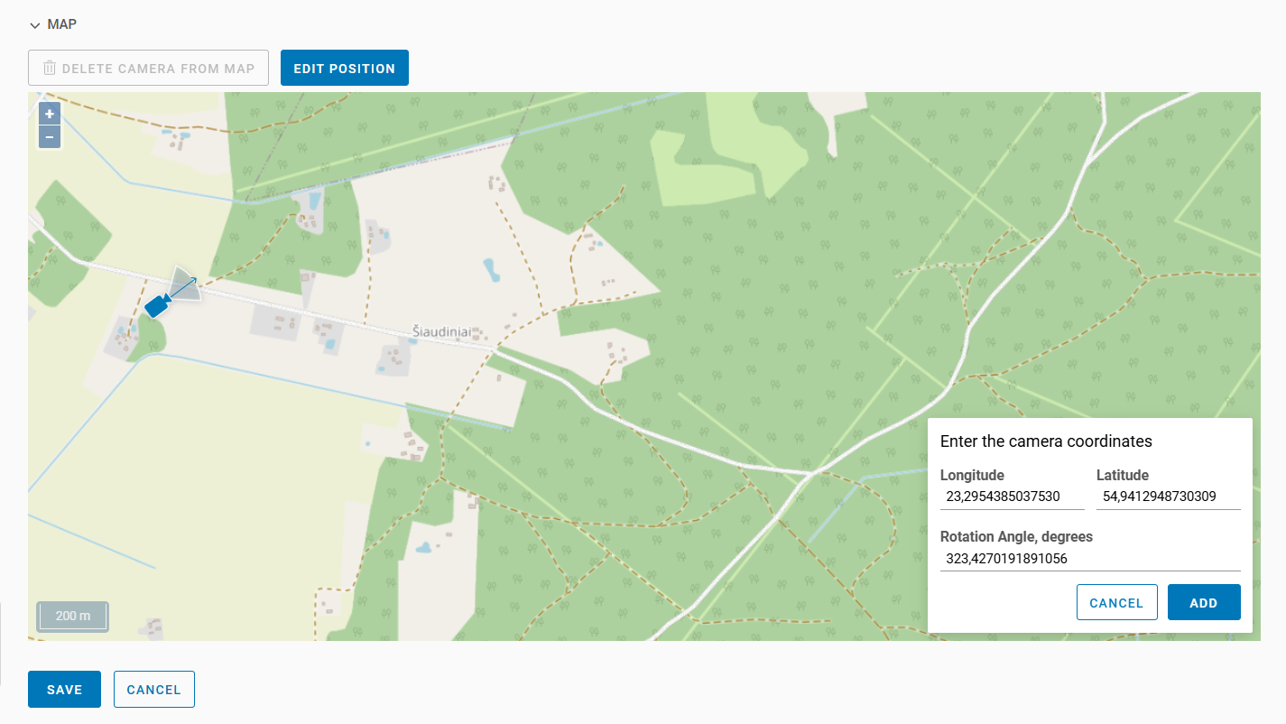The width and height of the screenshot is (1286, 724).
Task: Click the 200 m map scale bar
Action: coord(72,616)
